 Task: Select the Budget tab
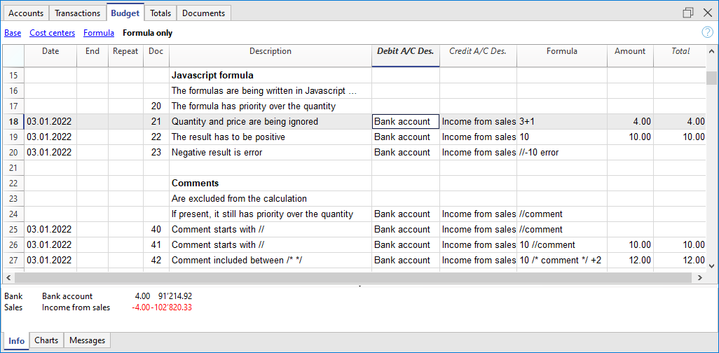[125, 13]
